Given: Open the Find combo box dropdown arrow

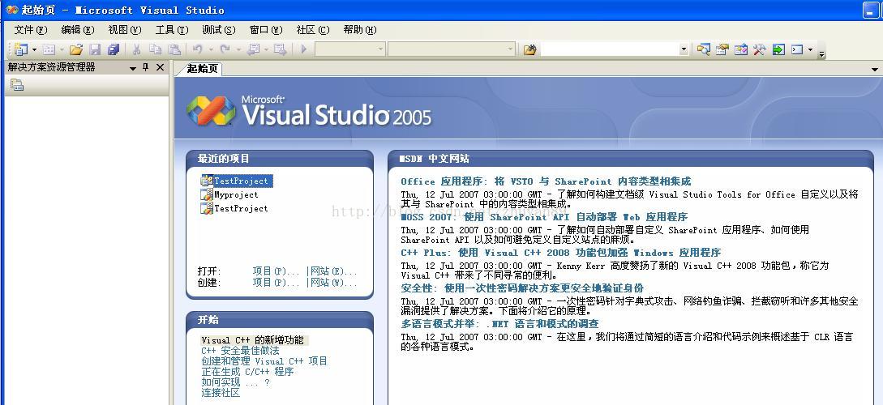Looking at the screenshot, I should tap(684, 49).
